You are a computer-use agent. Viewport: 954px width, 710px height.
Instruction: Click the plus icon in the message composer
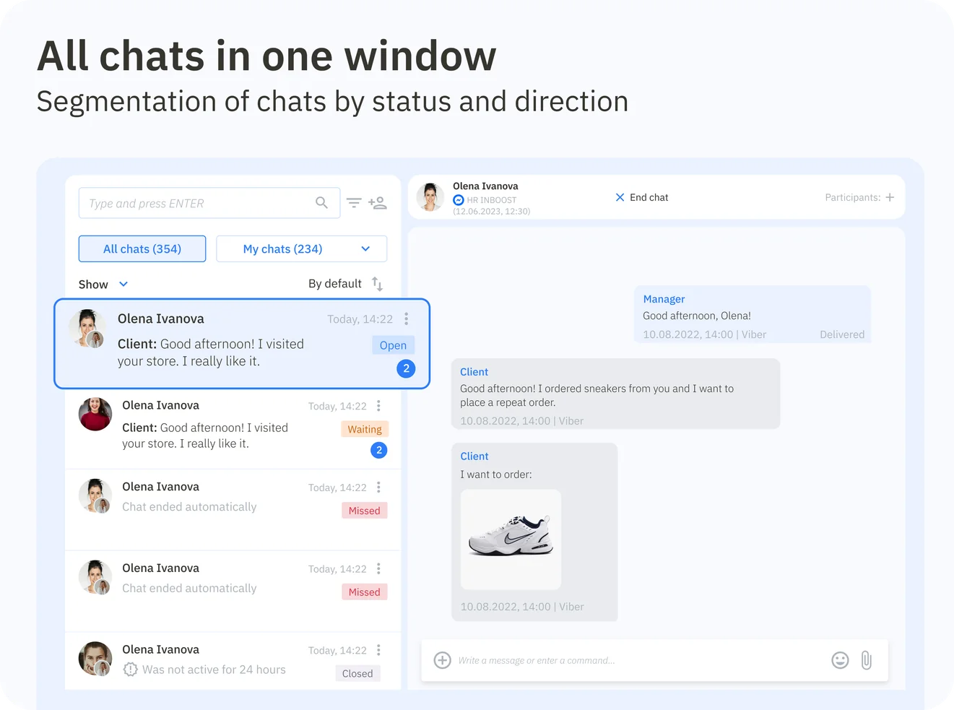(x=443, y=660)
